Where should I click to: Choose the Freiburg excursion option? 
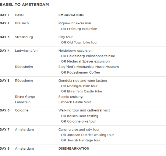(x=79, y=29)
